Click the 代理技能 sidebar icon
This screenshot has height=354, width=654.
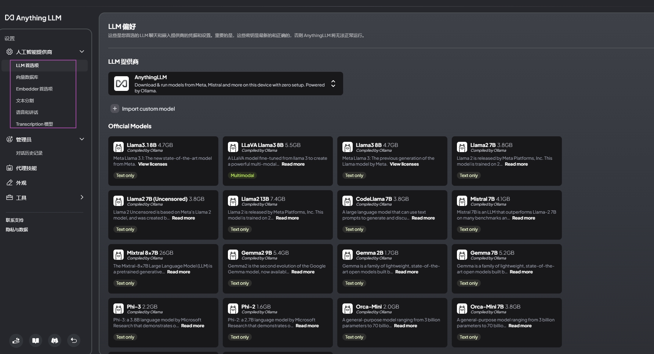coord(10,168)
